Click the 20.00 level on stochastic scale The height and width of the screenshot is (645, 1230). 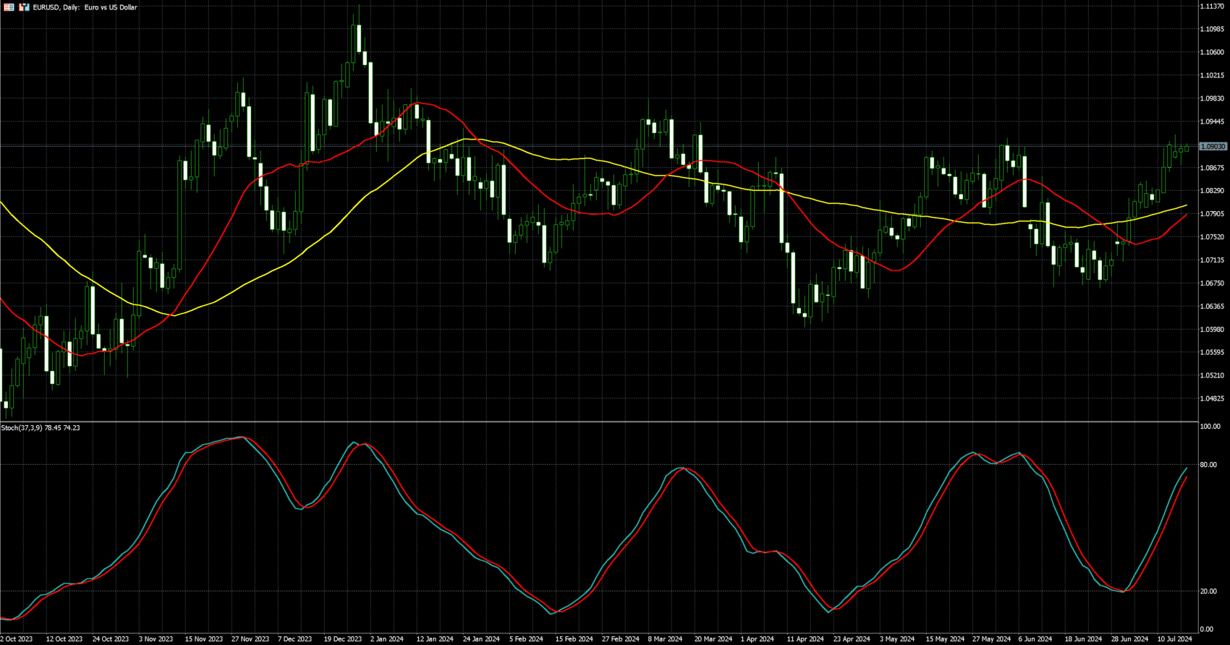[x=1208, y=591]
